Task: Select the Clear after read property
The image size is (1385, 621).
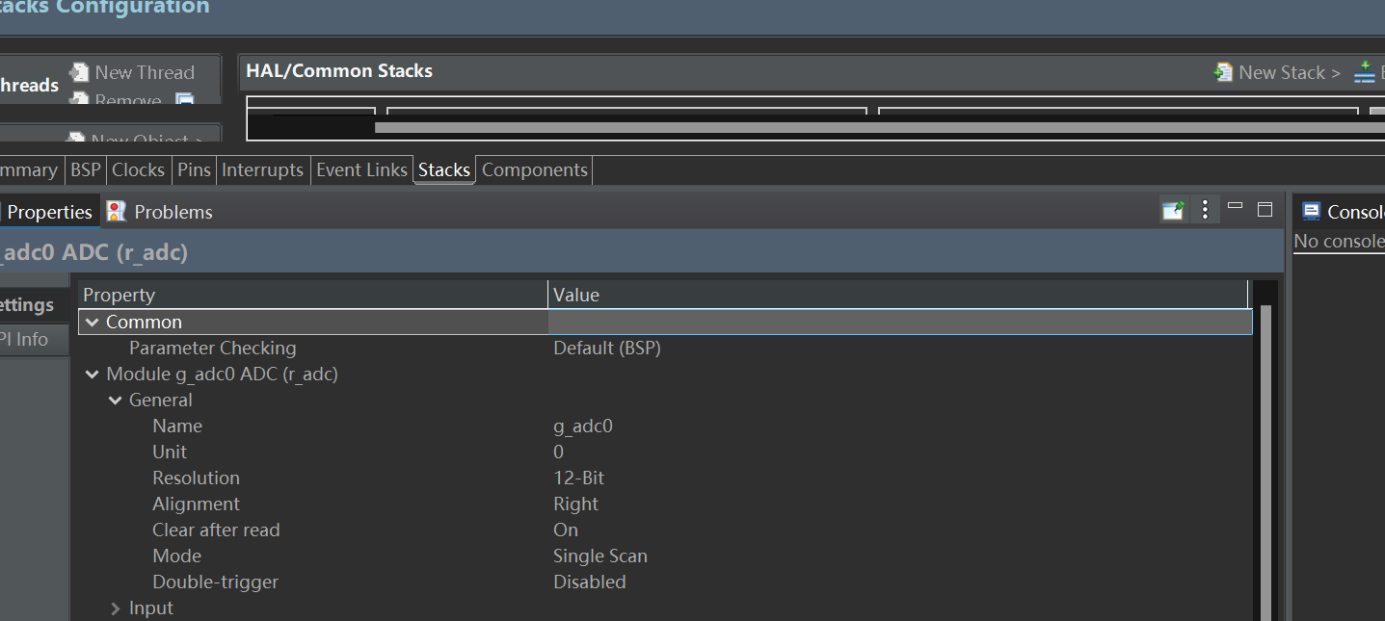Action: (216, 530)
